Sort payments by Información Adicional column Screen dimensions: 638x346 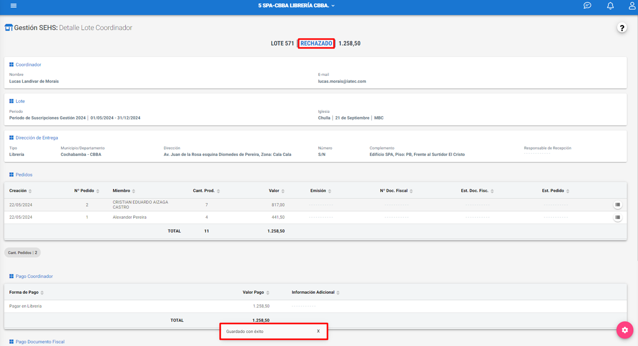click(315, 292)
